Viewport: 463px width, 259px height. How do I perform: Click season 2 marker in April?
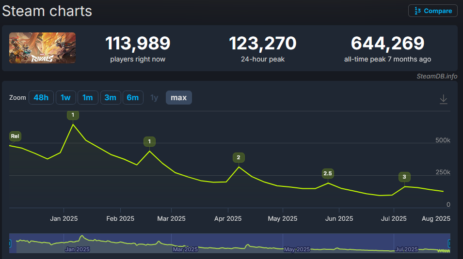click(239, 157)
